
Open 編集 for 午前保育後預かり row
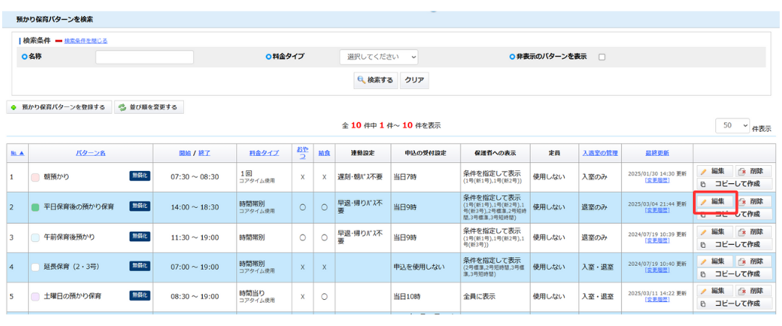click(715, 232)
